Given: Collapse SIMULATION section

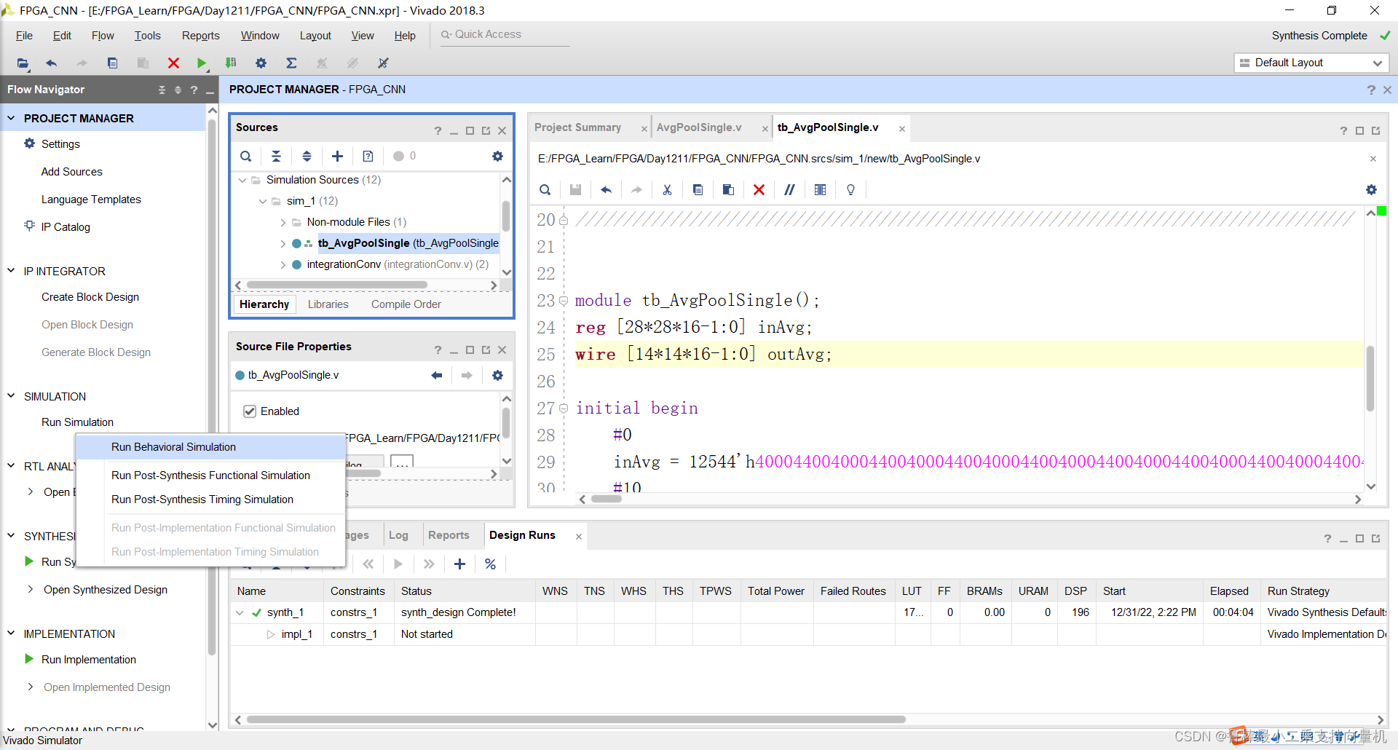Looking at the screenshot, I should pos(11,396).
